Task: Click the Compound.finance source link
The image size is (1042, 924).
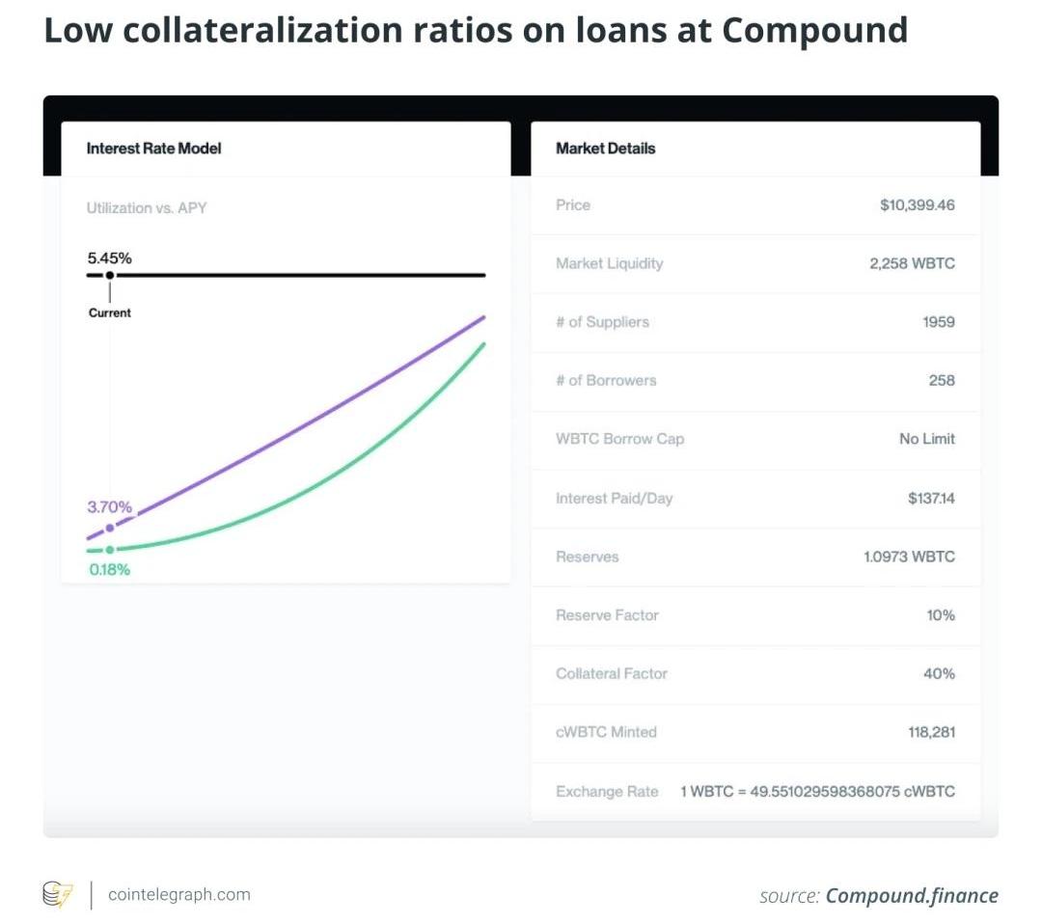Action: tap(911, 896)
